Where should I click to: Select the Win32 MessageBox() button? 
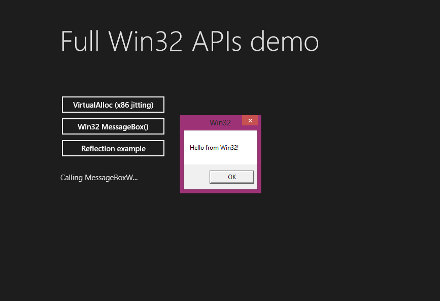point(113,126)
